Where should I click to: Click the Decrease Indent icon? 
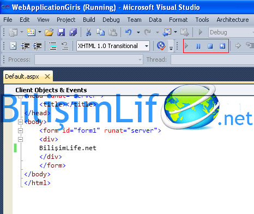pos(25,46)
